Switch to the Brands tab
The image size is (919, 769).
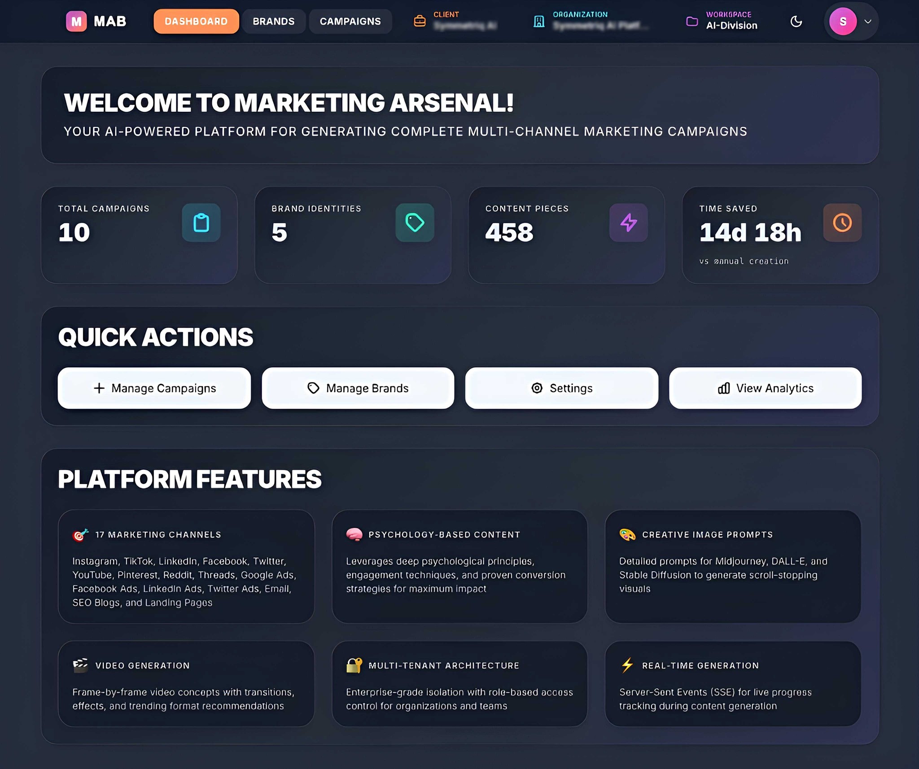pyautogui.click(x=274, y=21)
